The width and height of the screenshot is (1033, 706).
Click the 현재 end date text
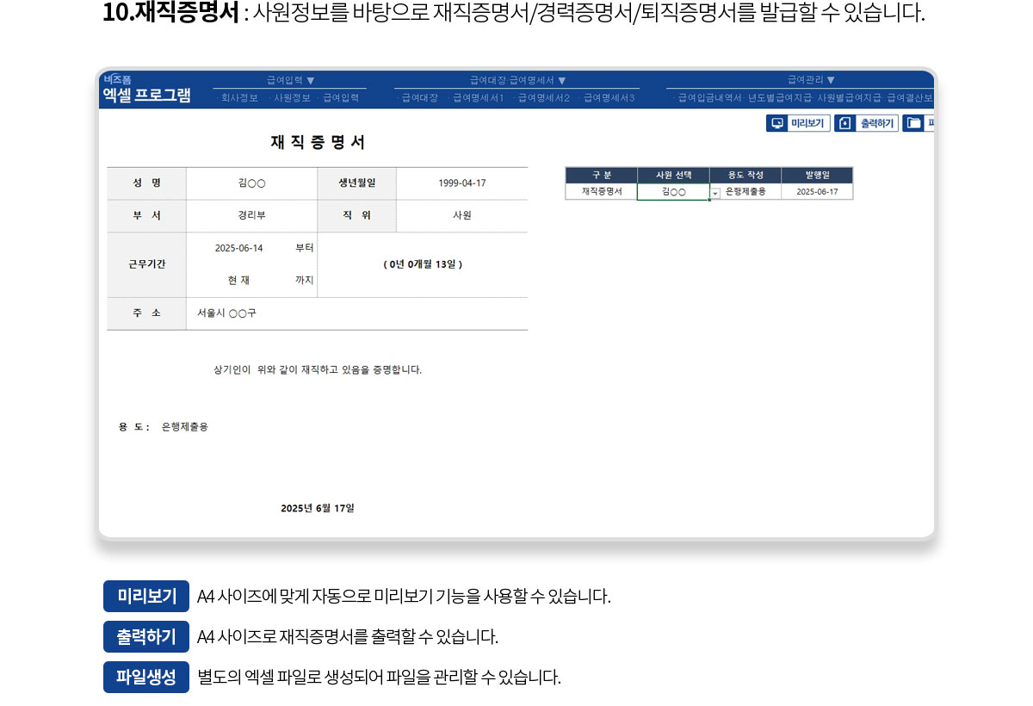click(x=238, y=281)
